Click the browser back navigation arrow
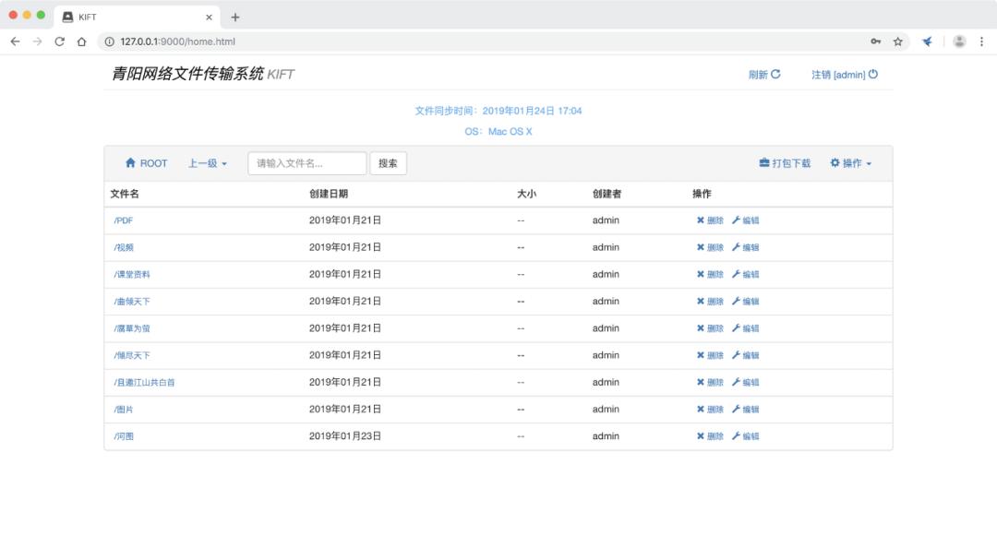Viewport: 997px width, 559px height. tap(14, 42)
